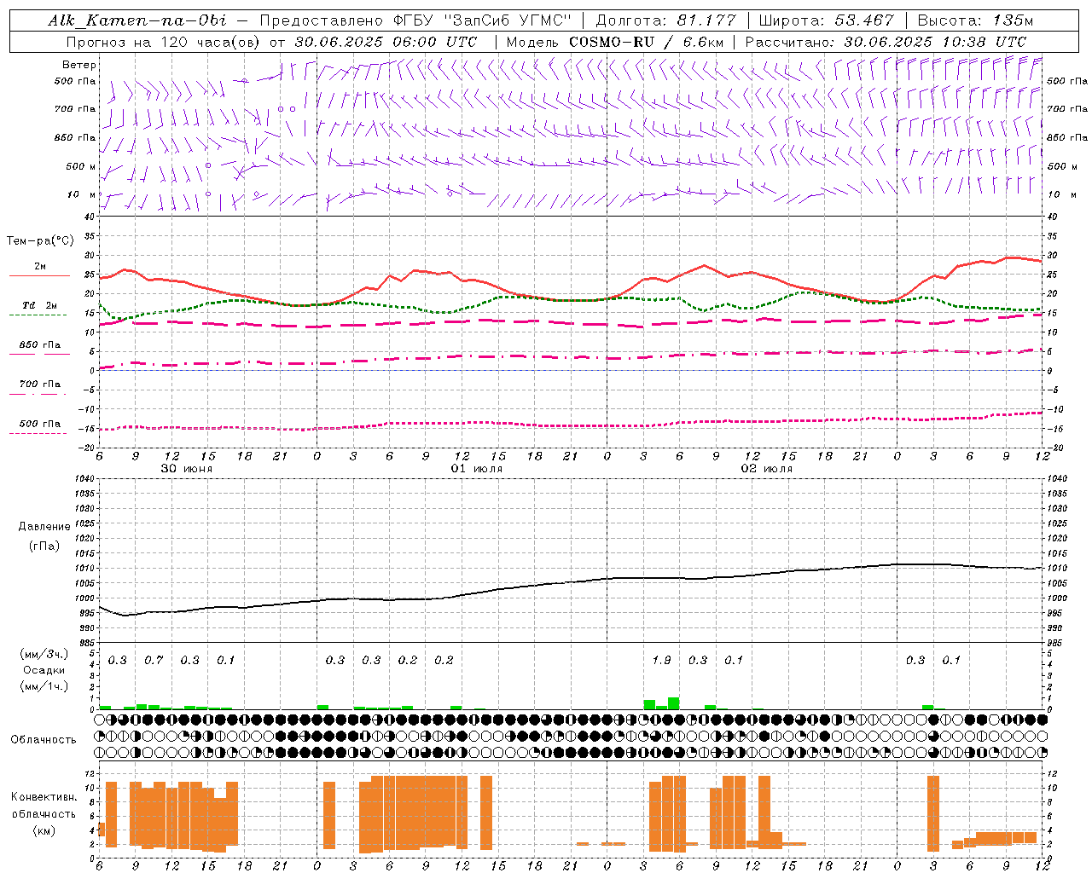Click the dashed line sample under Td 2м
This screenshot has height=873, width=1092.
tap(38, 315)
